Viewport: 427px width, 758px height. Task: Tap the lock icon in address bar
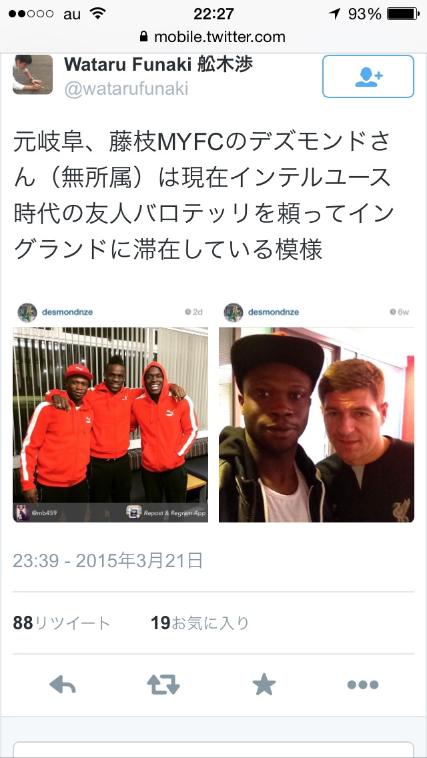pos(143,36)
